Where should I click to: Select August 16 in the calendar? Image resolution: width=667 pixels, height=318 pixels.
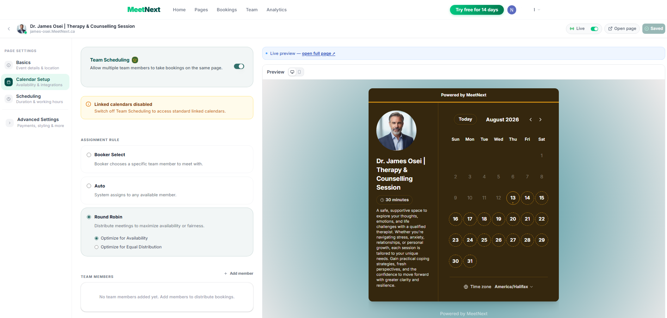[455, 219]
